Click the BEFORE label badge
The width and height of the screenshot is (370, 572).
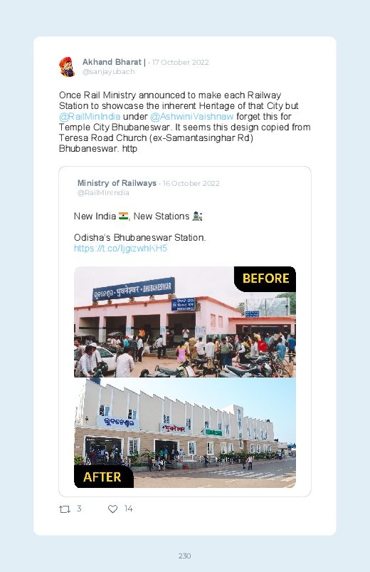[x=265, y=279]
